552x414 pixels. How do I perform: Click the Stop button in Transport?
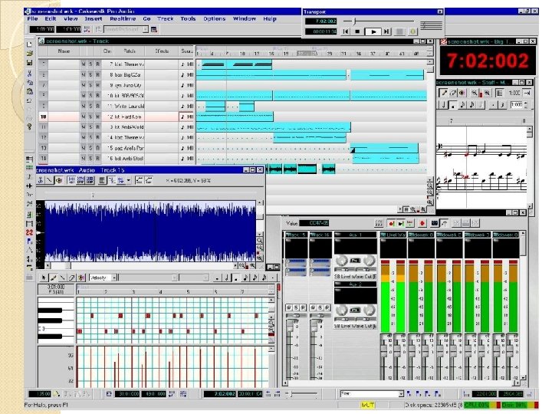(x=357, y=32)
